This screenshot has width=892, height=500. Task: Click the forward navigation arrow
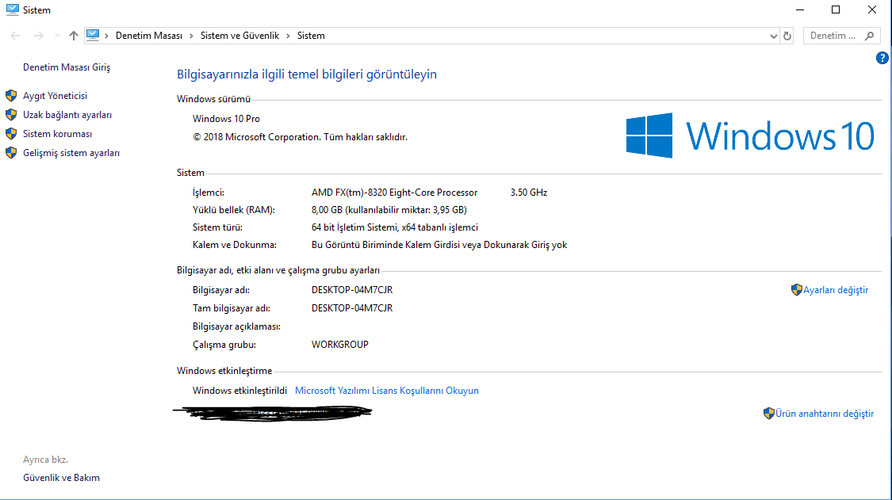click(x=38, y=36)
